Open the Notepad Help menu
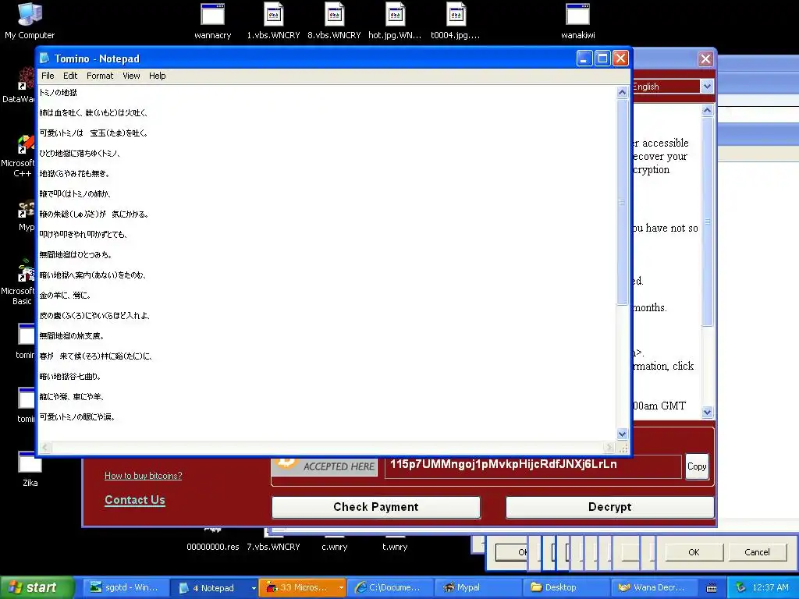Screen dimensions: 799x599 coord(158,76)
